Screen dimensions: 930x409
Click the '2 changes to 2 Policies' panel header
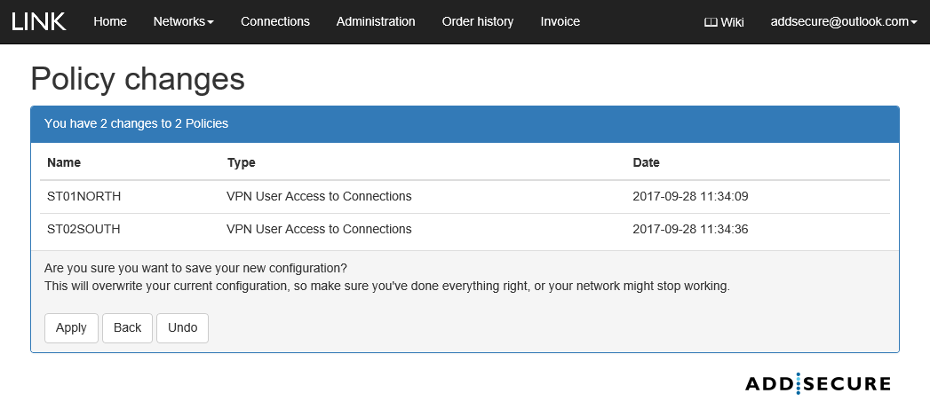tap(465, 124)
